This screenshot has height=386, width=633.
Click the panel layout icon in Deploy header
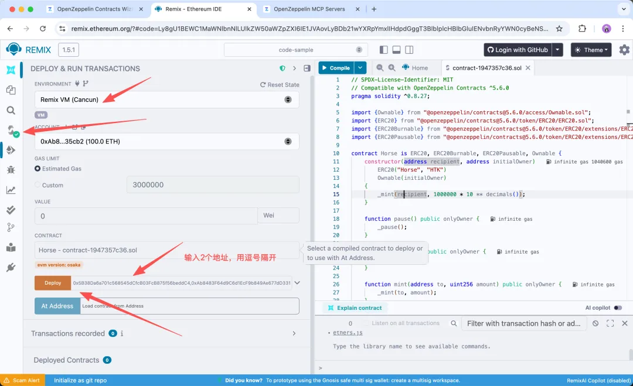point(307,68)
